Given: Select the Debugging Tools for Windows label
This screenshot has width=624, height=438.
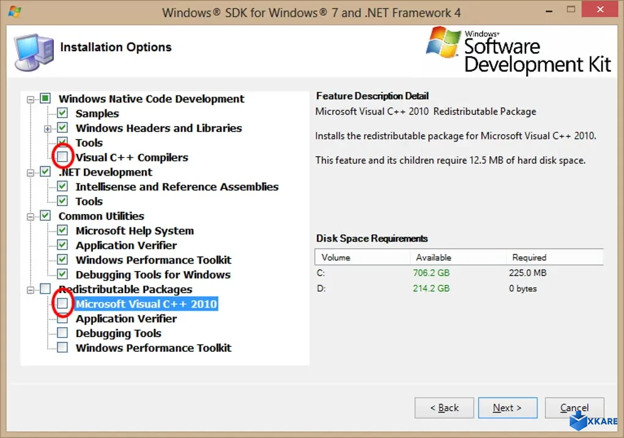Looking at the screenshot, I should click(x=153, y=275).
